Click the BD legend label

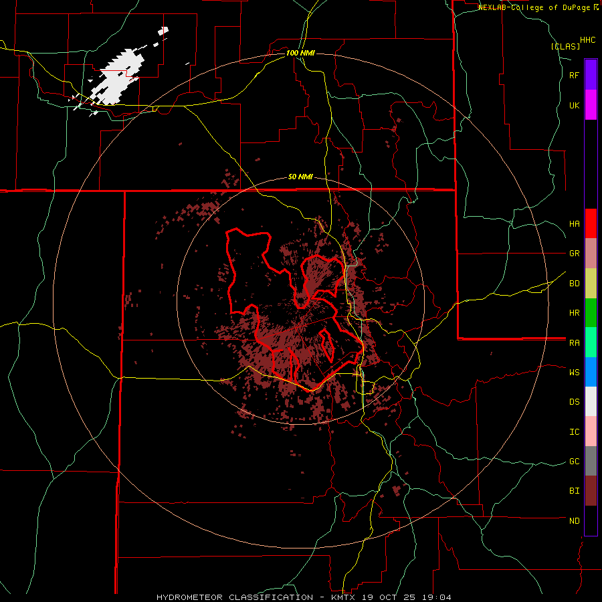[x=575, y=284]
